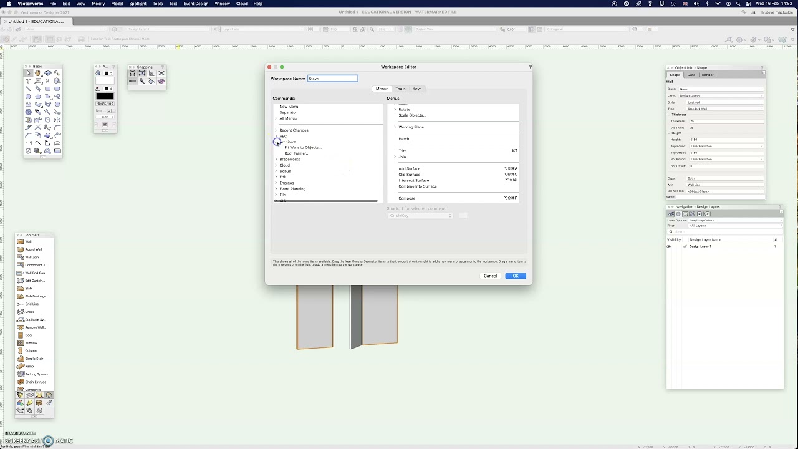Toggle Snap to Object in Snapping palette

click(142, 73)
